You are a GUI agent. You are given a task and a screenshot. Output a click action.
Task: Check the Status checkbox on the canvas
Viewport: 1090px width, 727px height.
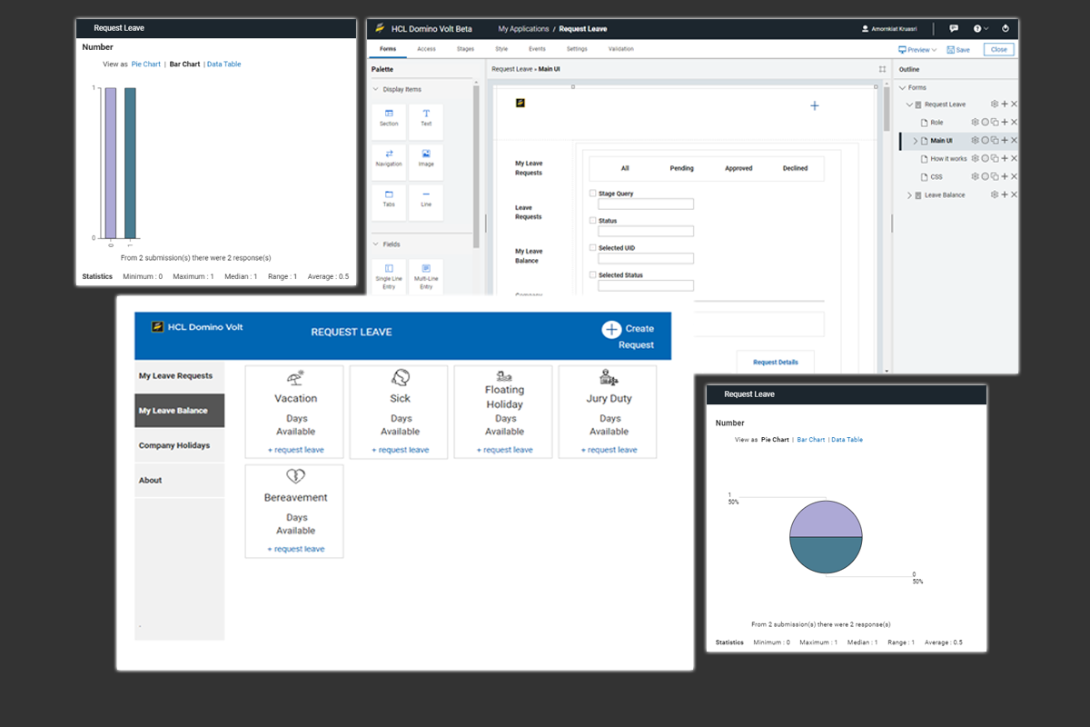(593, 221)
